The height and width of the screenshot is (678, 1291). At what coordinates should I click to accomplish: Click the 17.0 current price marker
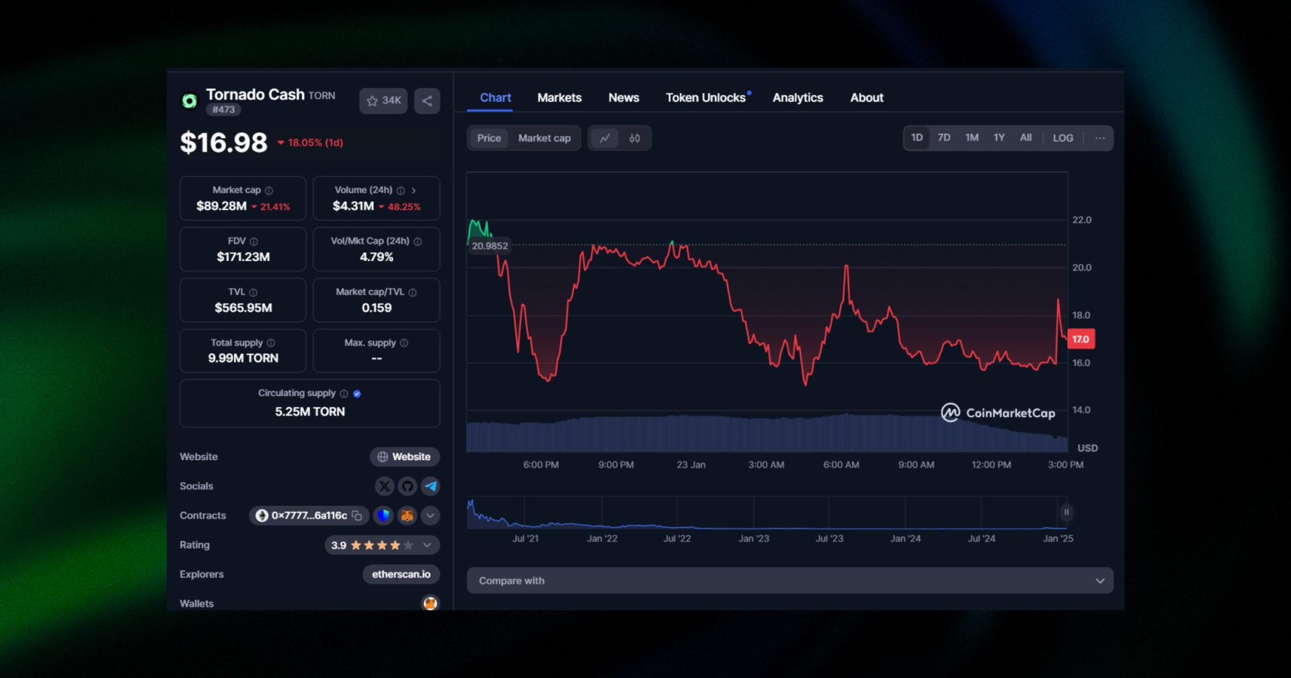1081,339
